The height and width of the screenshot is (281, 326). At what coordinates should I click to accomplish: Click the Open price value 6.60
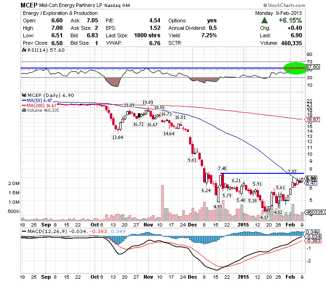(x=57, y=21)
